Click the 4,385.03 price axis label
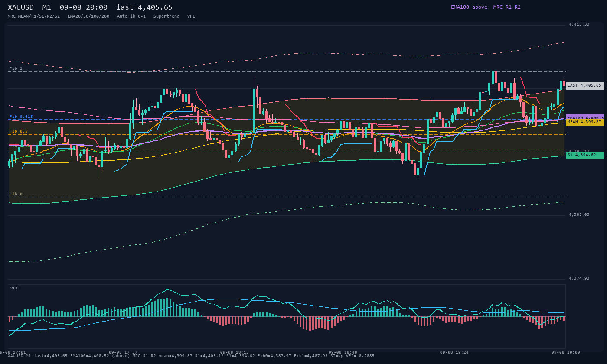607x364 pixels. 579,214
